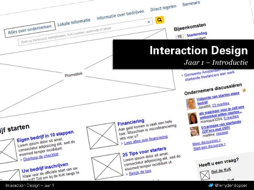Click the Bekijk de tips link

tap(140, 172)
